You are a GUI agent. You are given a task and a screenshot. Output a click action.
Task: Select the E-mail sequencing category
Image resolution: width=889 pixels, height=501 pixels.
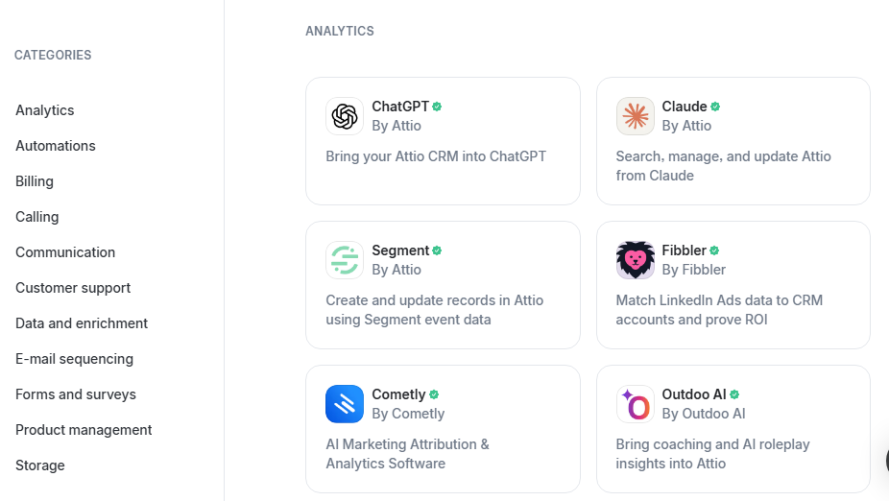[x=74, y=359]
